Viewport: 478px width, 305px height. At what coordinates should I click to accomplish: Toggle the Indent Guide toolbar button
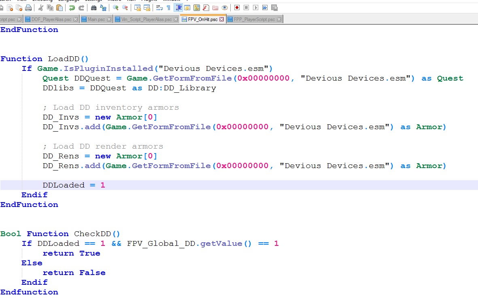click(x=178, y=8)
